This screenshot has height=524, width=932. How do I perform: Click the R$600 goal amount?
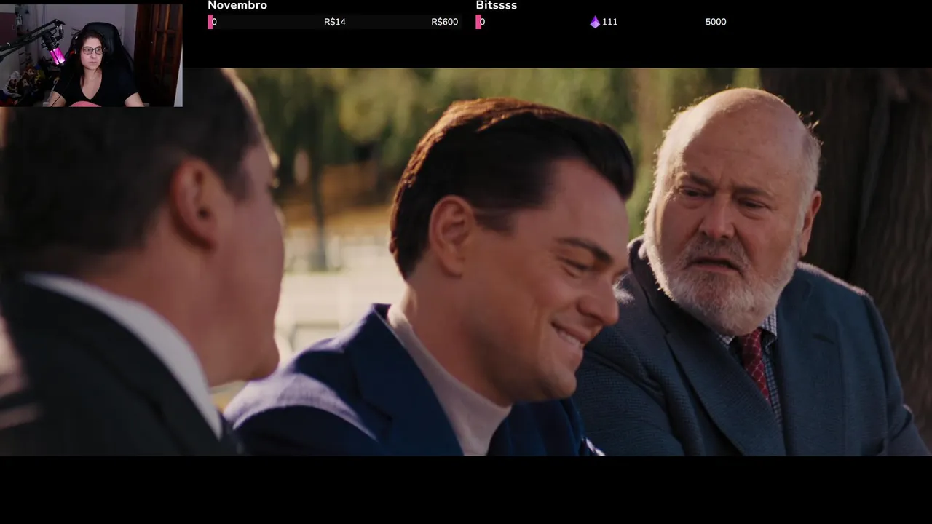[444, 22]
